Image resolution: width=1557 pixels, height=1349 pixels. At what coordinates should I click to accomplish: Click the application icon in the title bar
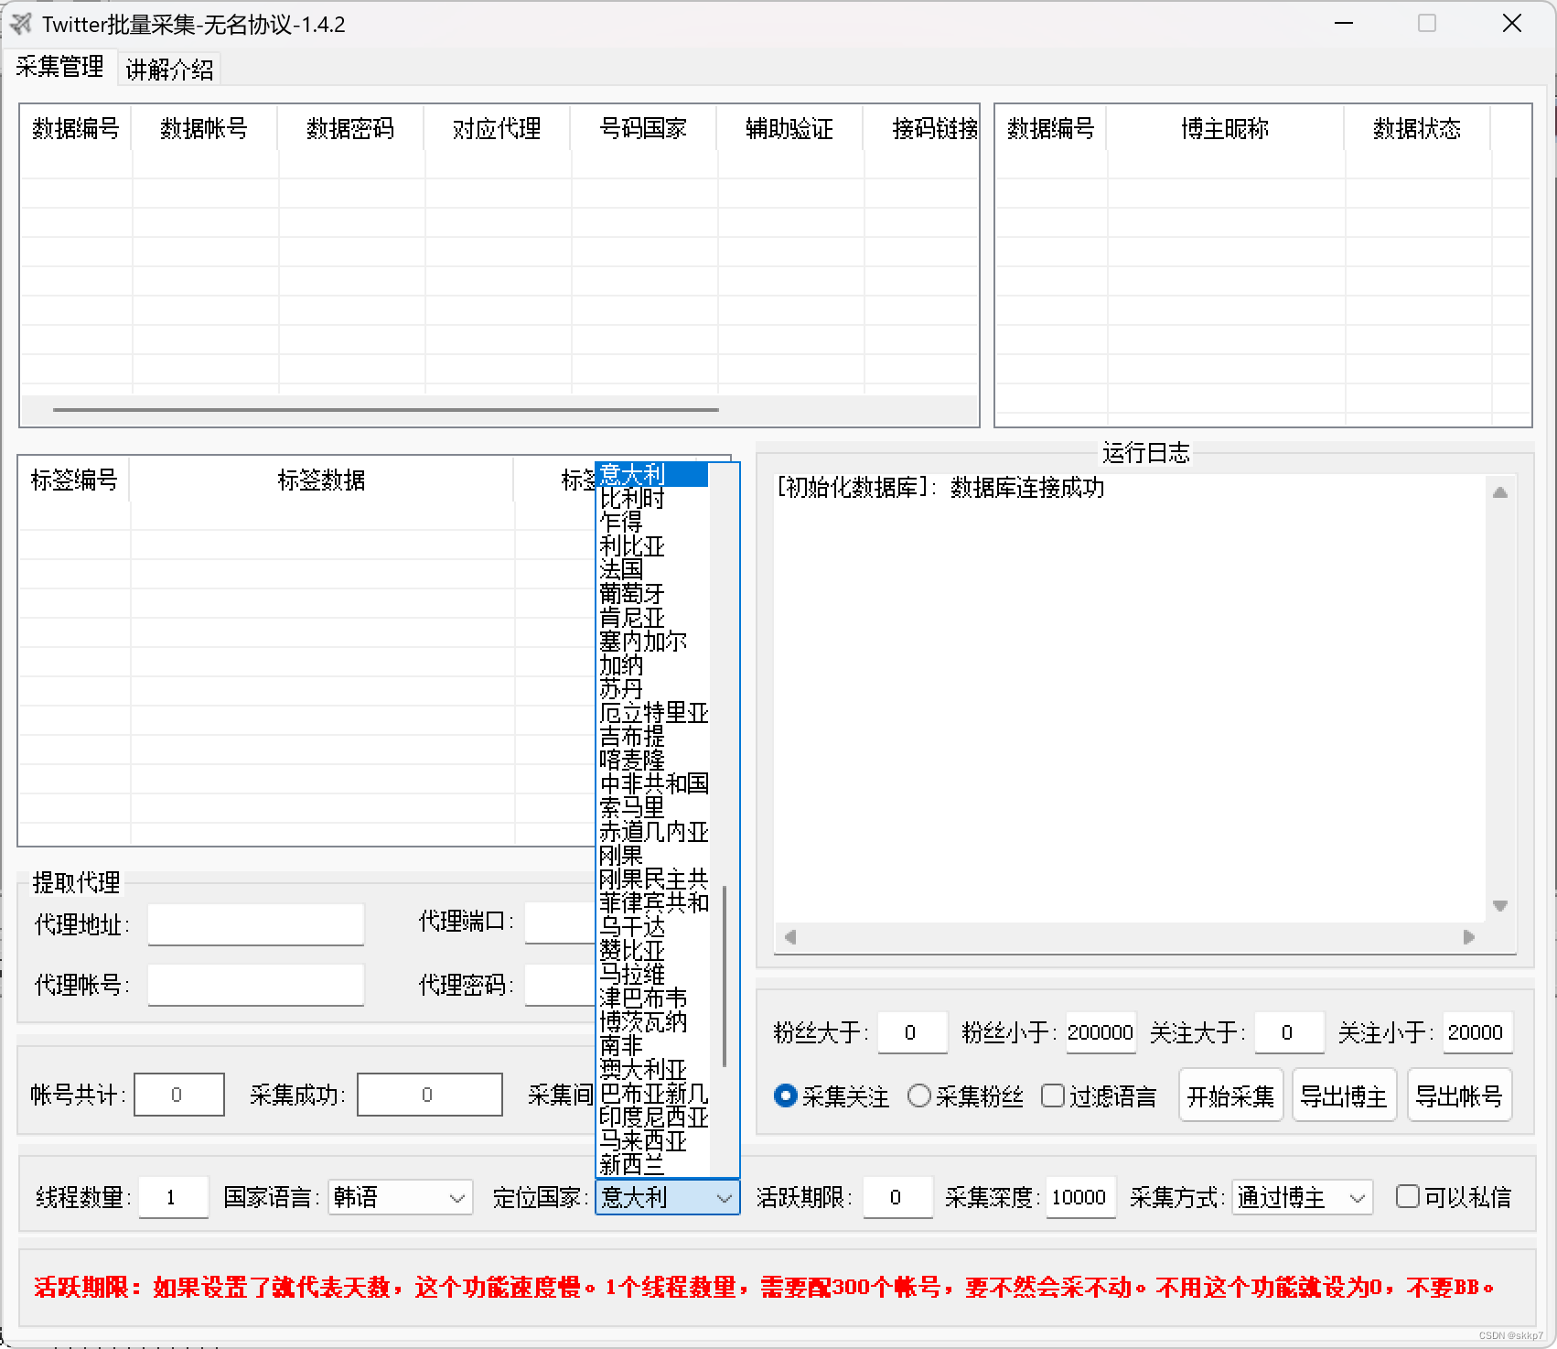click(x=22, y=25)
